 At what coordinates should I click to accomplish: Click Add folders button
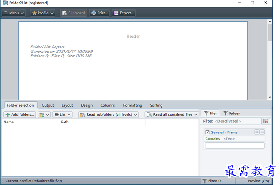(20, 114)
